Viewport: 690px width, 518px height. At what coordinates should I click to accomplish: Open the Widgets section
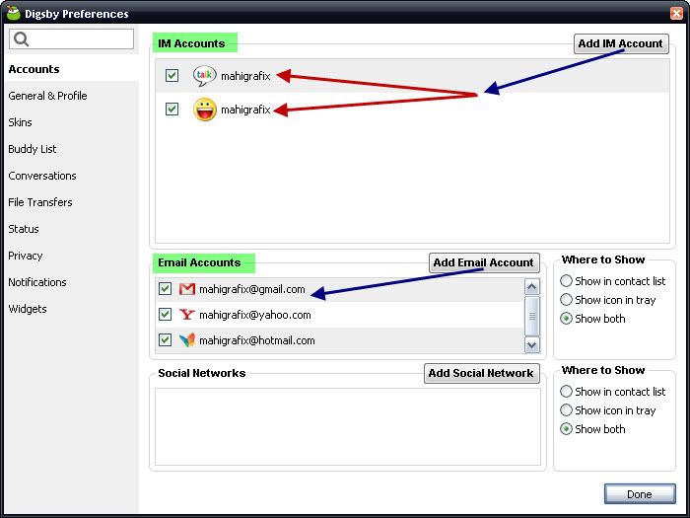[28, 309]
